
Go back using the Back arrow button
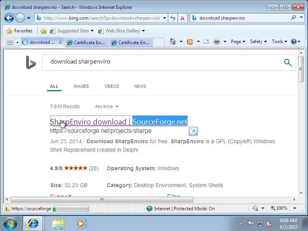(x=9, y=18)
